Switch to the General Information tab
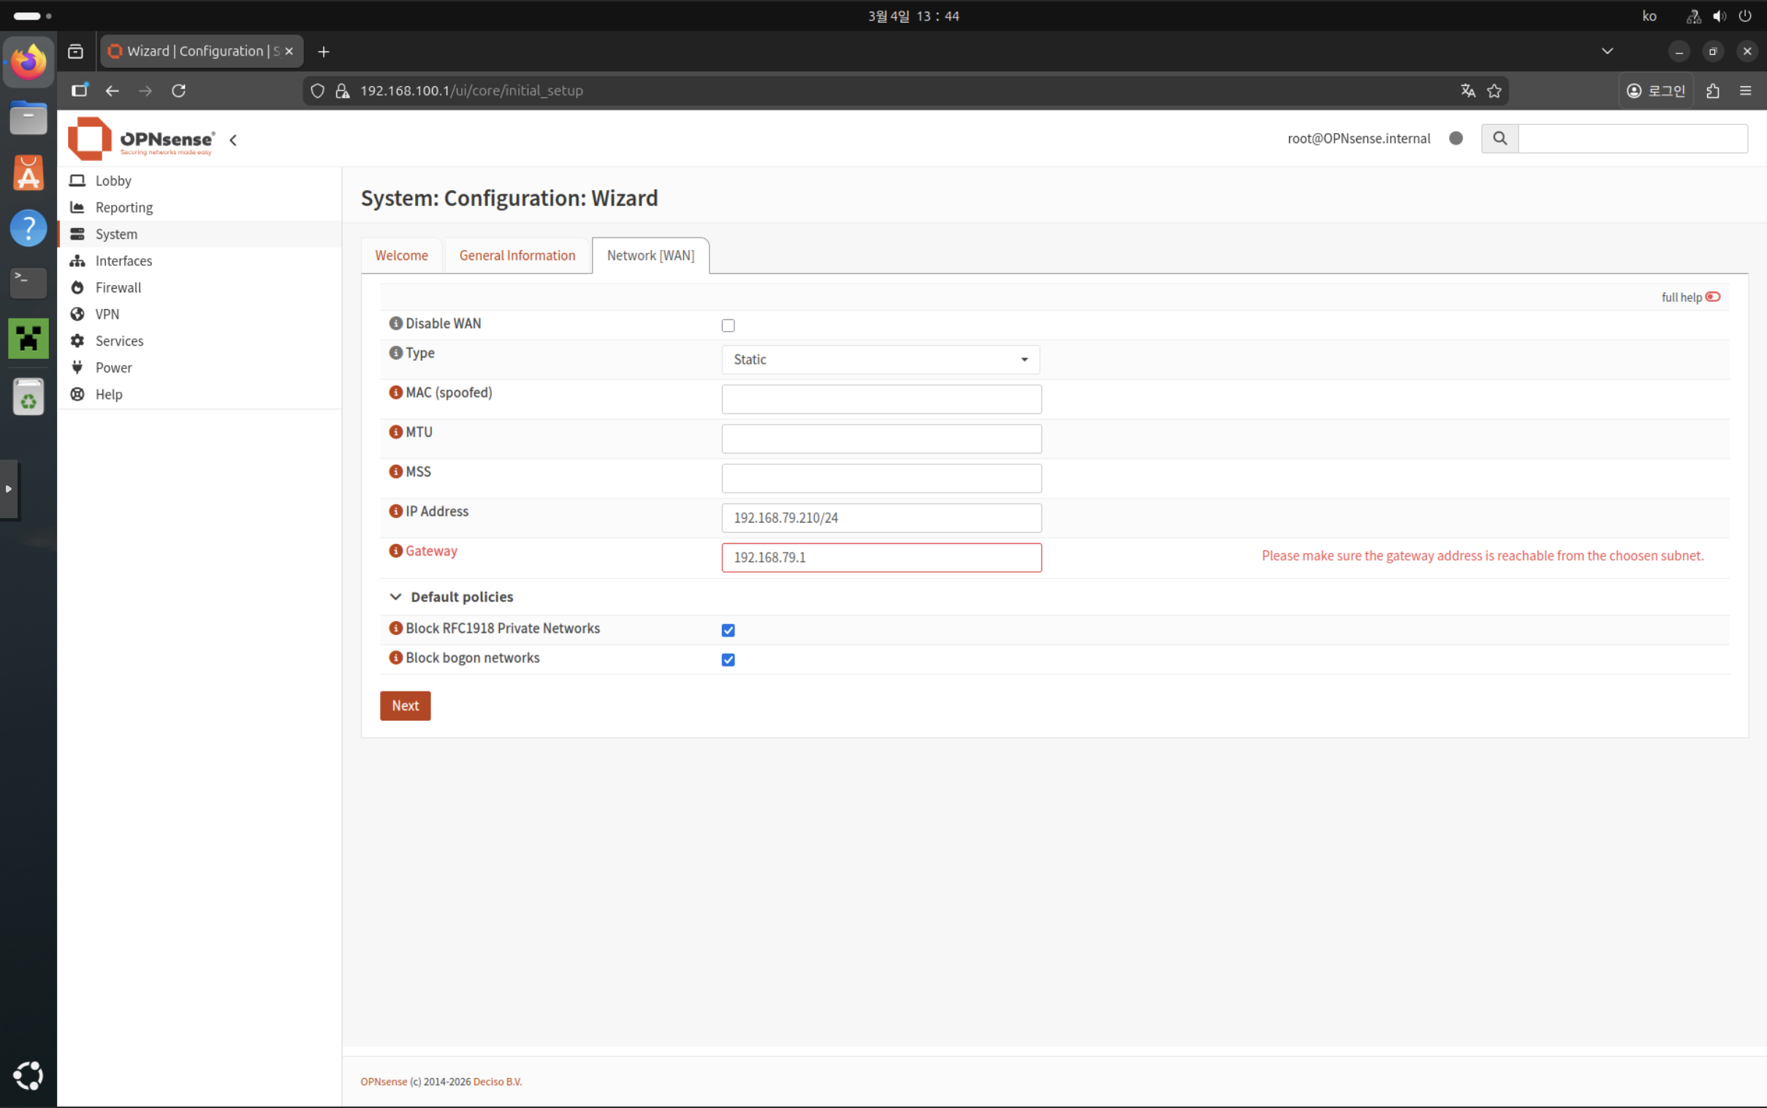The image size is (1767, 1108). point(517,256)
